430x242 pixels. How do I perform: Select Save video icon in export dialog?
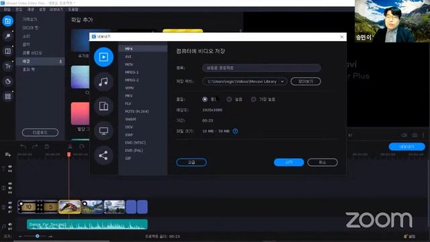103,57
